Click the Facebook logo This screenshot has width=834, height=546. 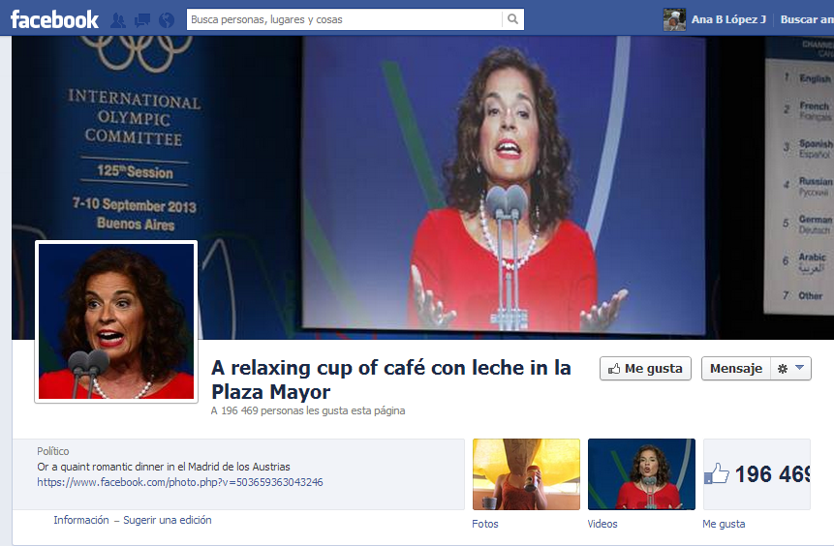pyautogui.click(x=54, y=19)
